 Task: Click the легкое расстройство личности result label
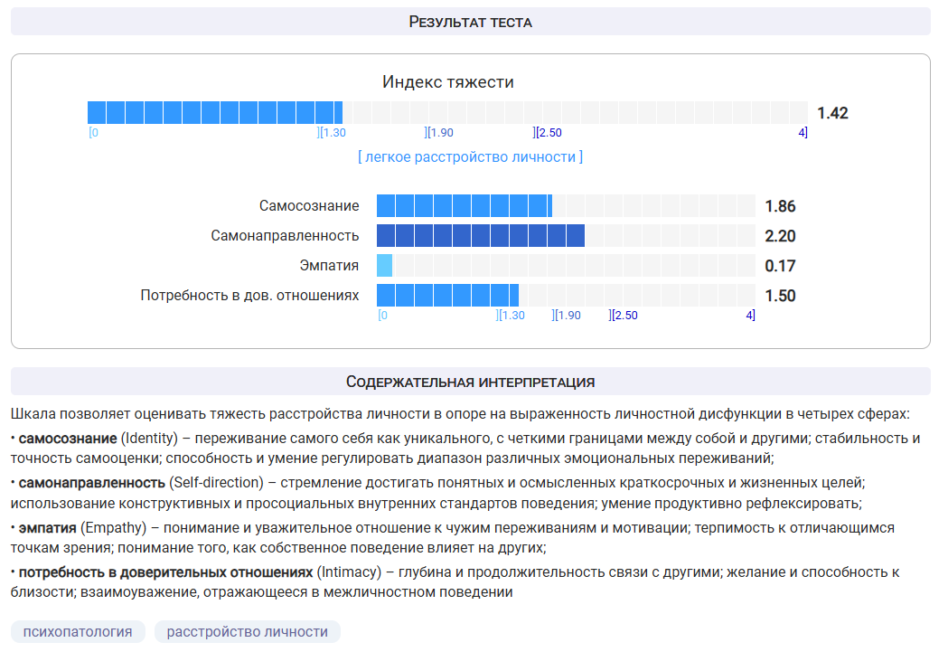[470, 156]
